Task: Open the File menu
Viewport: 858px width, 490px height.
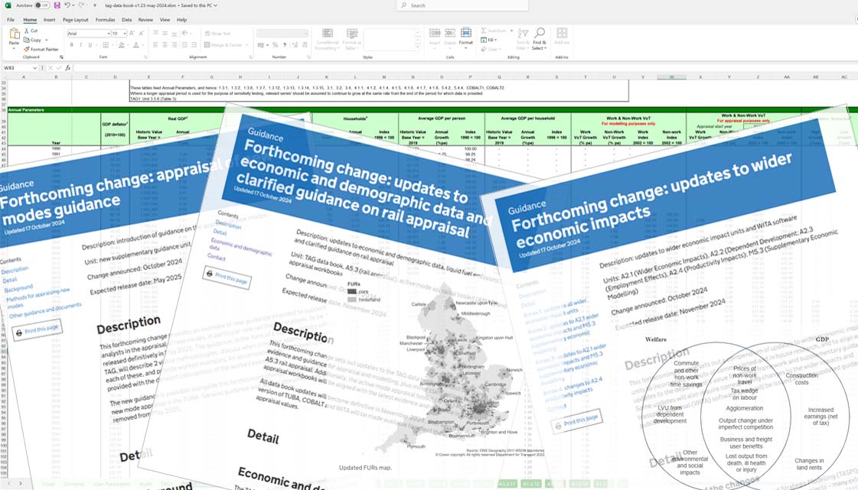Action: [x=11, y=20]
